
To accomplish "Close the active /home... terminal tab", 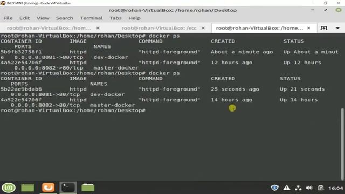I will pyautogui.click(x=309, y=28).
